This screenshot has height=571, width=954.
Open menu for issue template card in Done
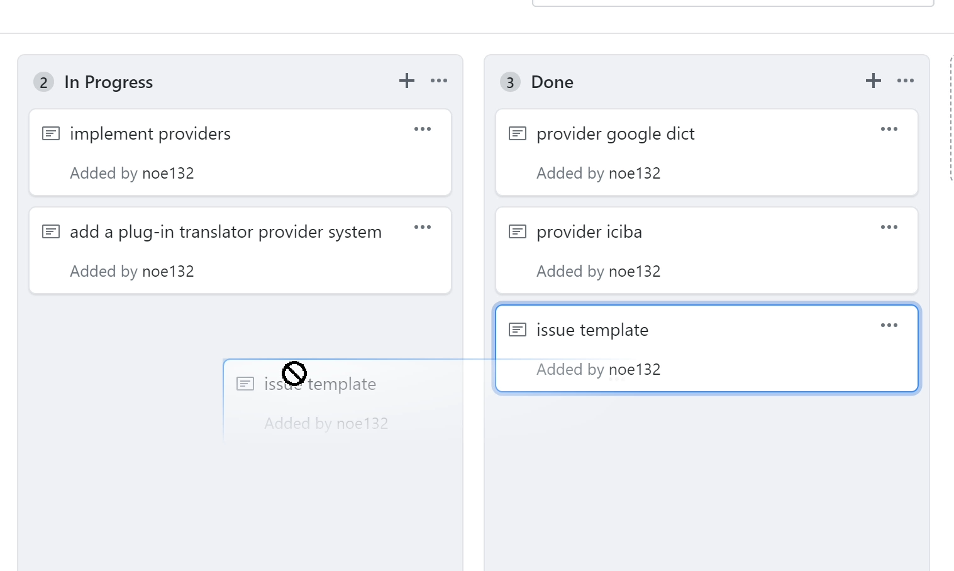[x=889, y=325]
